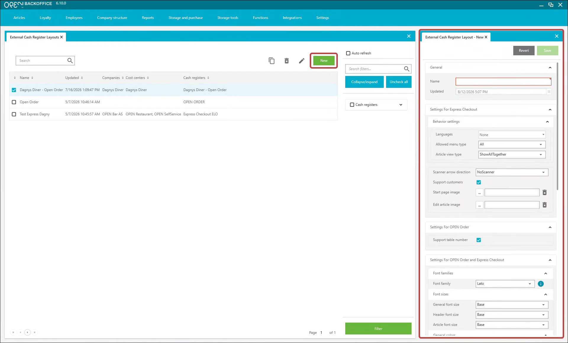Collapse Behavior settings section
This screenshot has height=343, width=568.
(x=547, y=122)
